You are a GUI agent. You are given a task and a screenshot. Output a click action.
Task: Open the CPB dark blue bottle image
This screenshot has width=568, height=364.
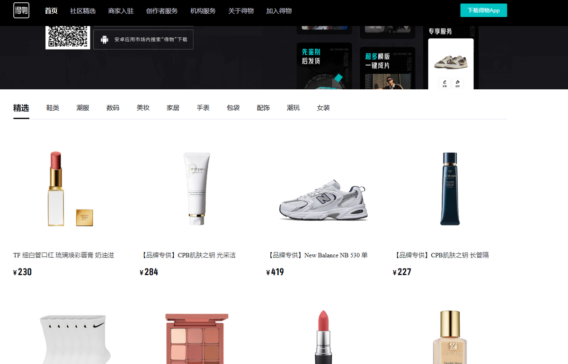pyautogui.click(x=450, y=189)
